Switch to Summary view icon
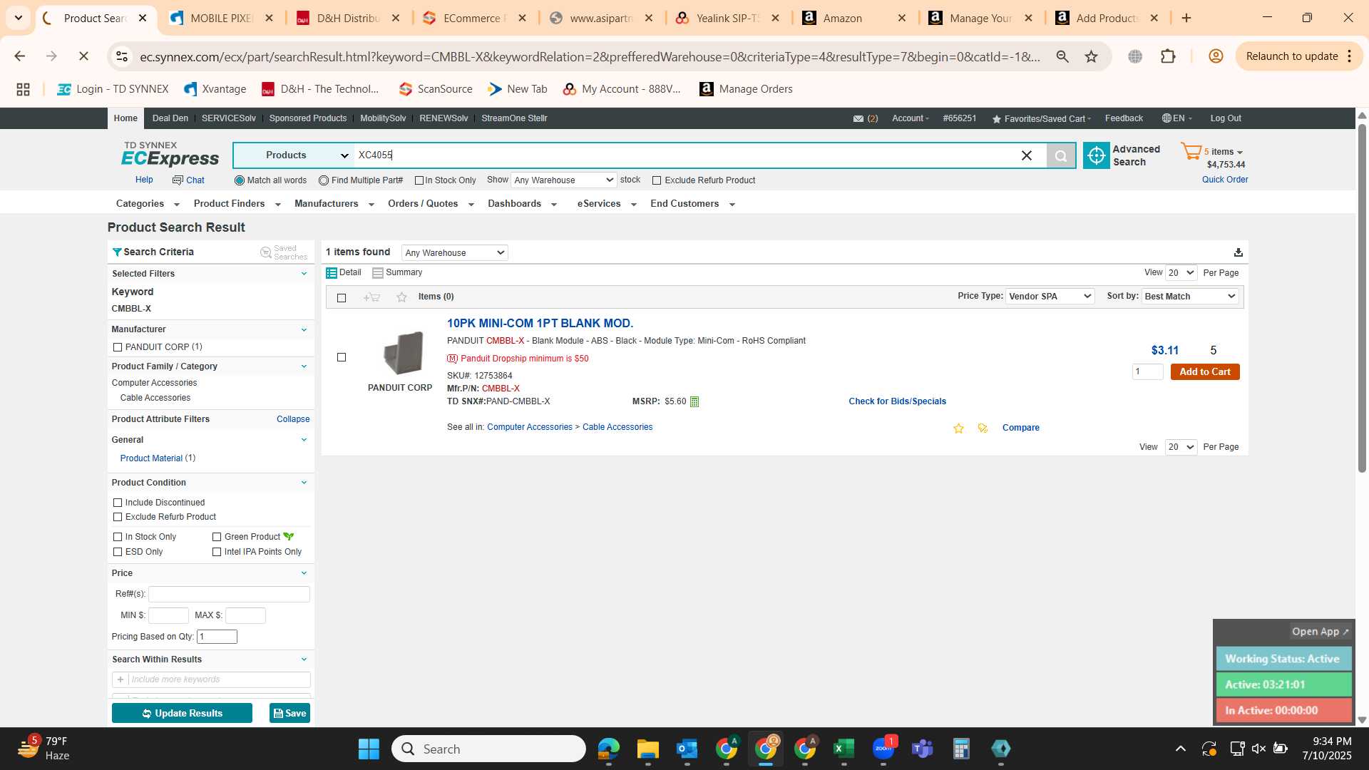 pyautogui.click(x=378, y=273)
